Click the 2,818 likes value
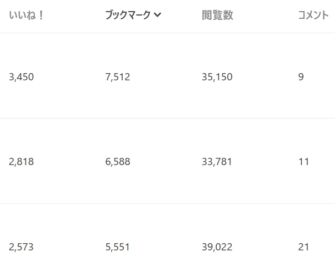335x267 pixels. pos(22,162)
